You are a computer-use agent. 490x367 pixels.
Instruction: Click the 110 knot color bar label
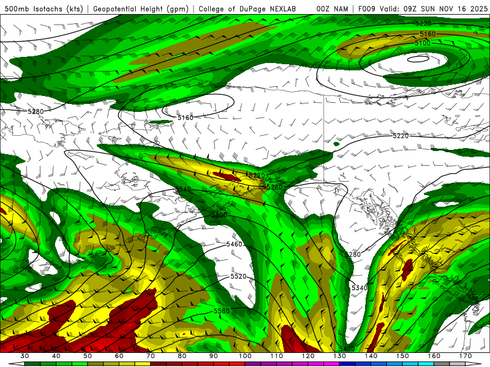pyautogui.click(x=277, y=356)
